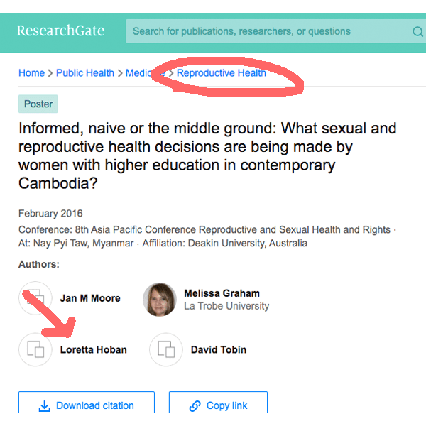Image resolution: width=426 pixels, height=426 pixels.
Task: Navigate to Reproductive Health breadcrumb
Action: click(222, 73)
